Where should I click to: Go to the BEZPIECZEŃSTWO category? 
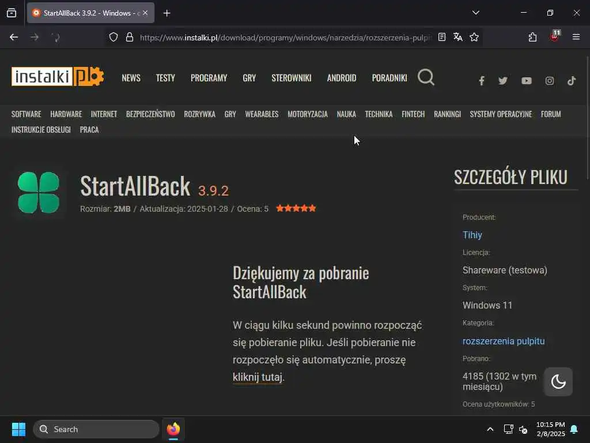coord(150,114)
